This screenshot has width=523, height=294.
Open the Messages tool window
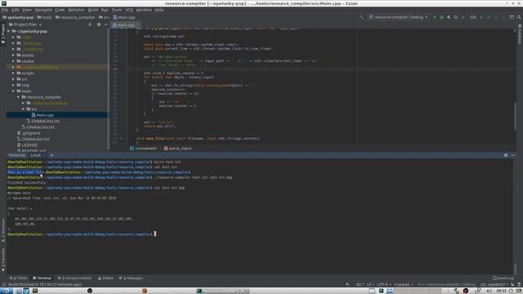tap(131, 278)
